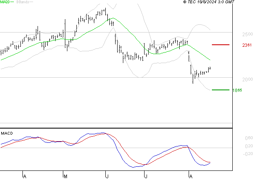Click the M month marker
The width and height of the screenshot is (256, 179).
pyautogui.click(x=65, y=176)
